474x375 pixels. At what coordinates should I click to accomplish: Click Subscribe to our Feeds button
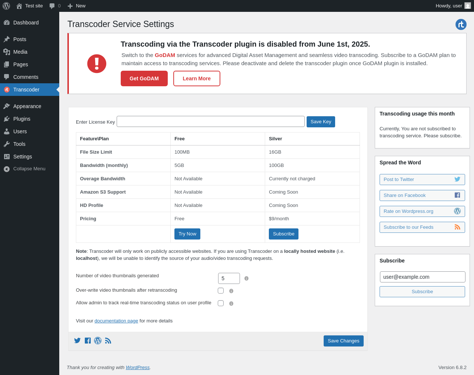[422, 227]
